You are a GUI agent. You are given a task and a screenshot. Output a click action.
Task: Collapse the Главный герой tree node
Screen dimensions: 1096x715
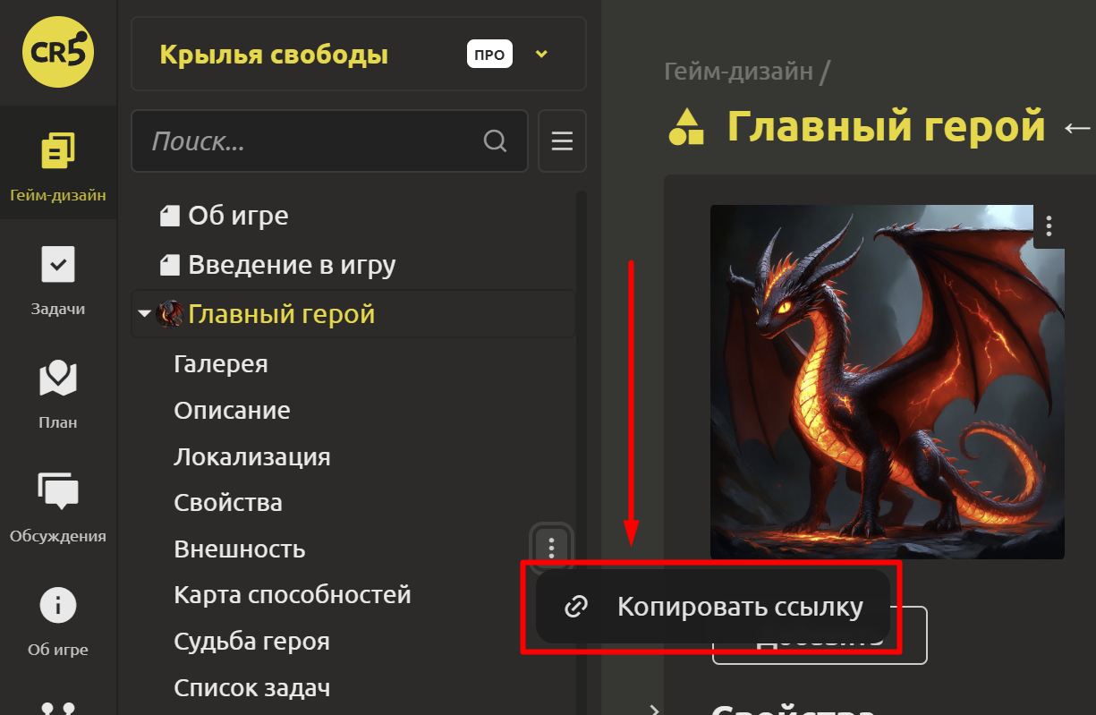click(x=143, y=314)
